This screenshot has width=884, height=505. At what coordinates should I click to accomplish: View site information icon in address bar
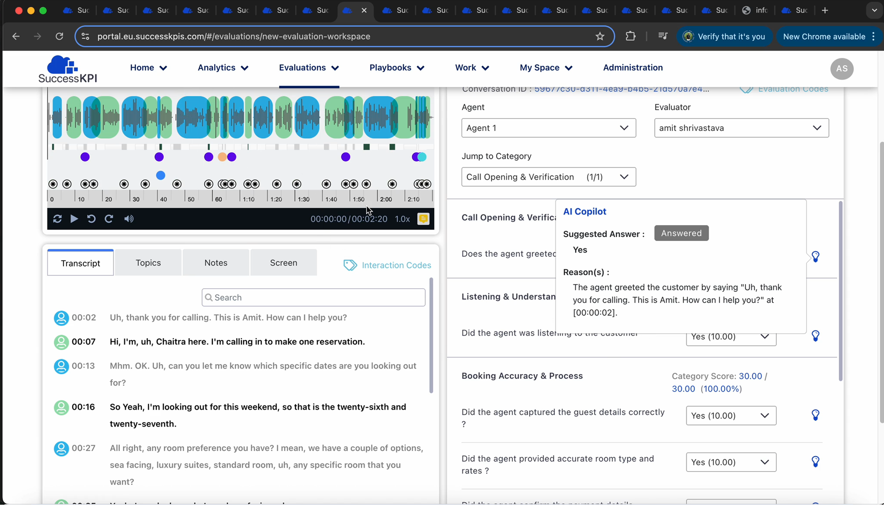pyautogui.click(x=85, y=36)
